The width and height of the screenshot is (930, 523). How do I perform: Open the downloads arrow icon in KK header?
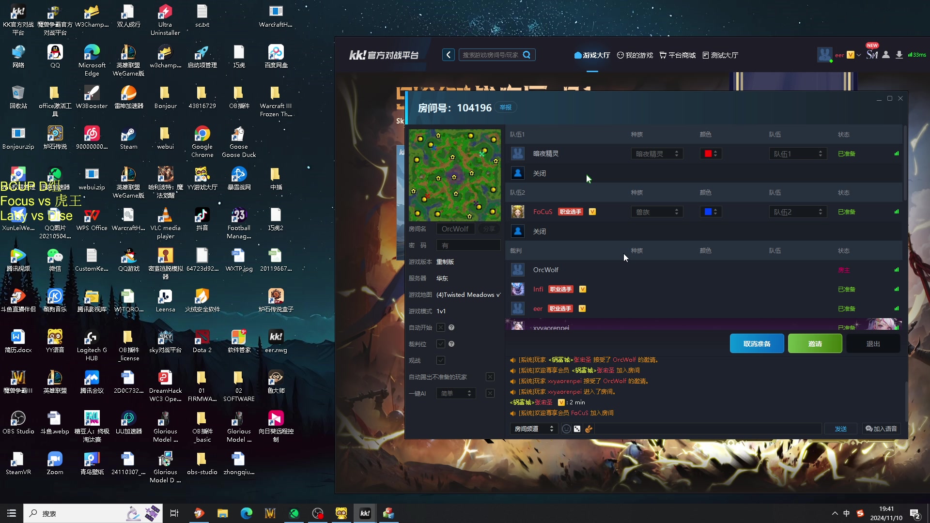click(899, 55)
